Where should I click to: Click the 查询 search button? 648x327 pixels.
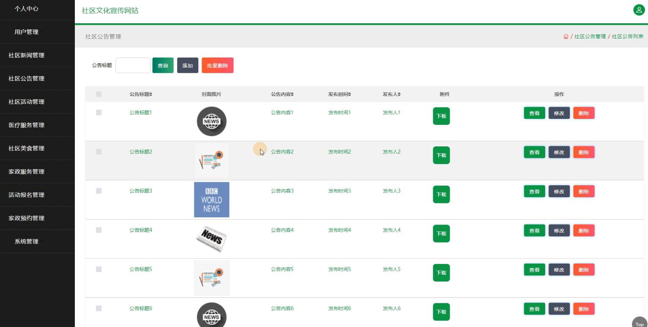pos(163,65)
